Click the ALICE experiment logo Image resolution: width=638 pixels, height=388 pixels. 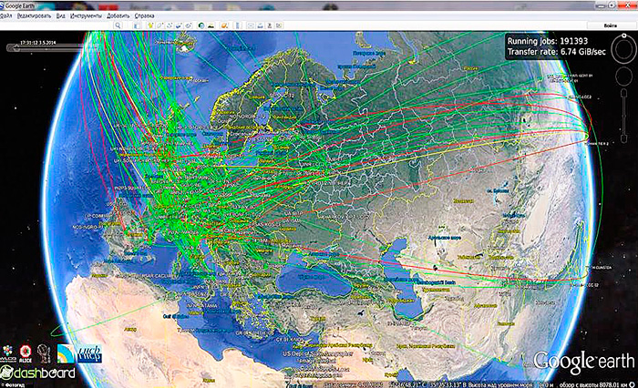tap(26, 353)
